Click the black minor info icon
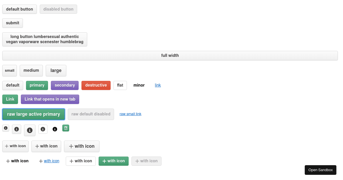Screen dimensions: 343x180 point(55,129)
